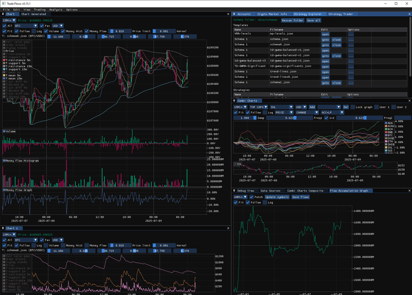Close the Strategy Explorer dock with its X

click(410, 14)
